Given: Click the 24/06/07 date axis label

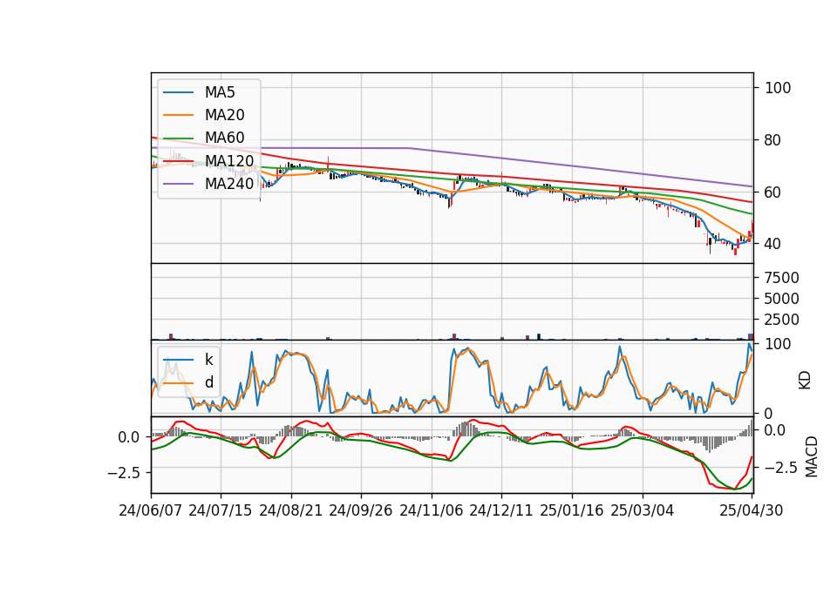Looking at the screenshot, I should coord(151,510).
